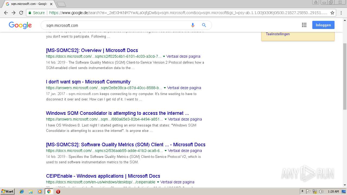The height and width of the screenshot is (195, 347).
Task: Click the scrollbar down arrow
Action: 345,185
